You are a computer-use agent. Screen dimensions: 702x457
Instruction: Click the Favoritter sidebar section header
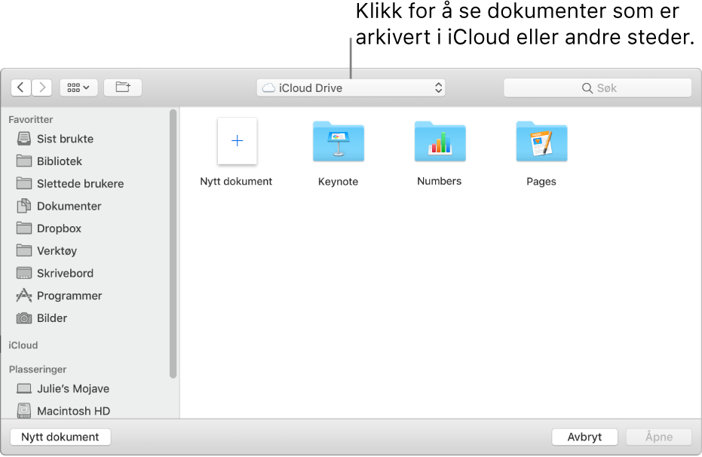tap(31, 119)
